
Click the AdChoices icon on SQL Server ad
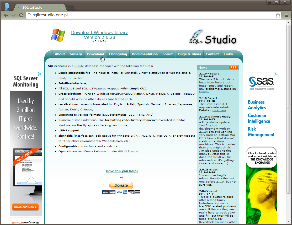click(x=39, y=74)
